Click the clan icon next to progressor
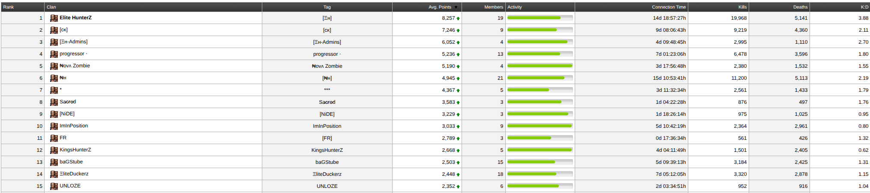Image resolution: width=870 pixels, height=193 pixels. coord(54,54)
